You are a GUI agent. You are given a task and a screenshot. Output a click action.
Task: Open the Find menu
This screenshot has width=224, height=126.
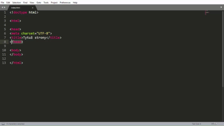coord(25,2)
